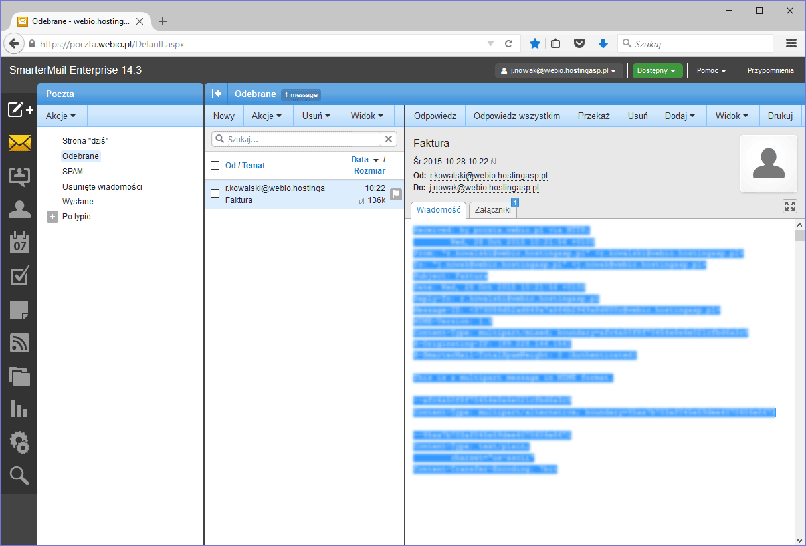This screenshot has width=806, height=546.
Task: Expand the 'Po typie' folder tree node
Action: pyautogui.click(x=52, y=217)
